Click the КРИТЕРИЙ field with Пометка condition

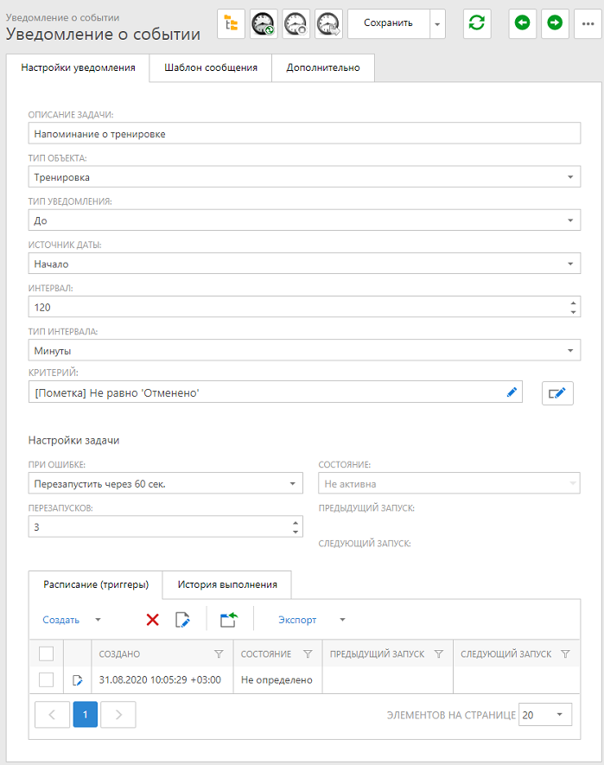275,392
